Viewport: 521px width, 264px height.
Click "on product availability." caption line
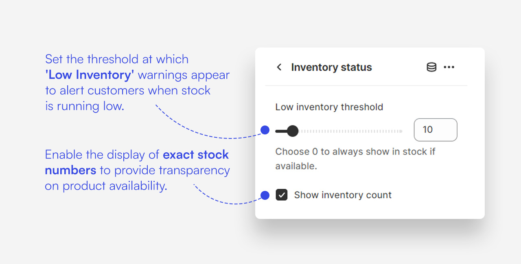click(106, 186)
